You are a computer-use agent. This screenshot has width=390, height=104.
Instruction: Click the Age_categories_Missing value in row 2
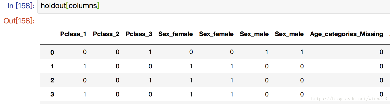coord(381,80)
